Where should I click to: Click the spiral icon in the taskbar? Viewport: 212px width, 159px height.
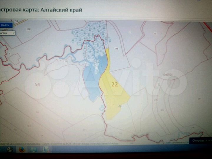point(10,149)
